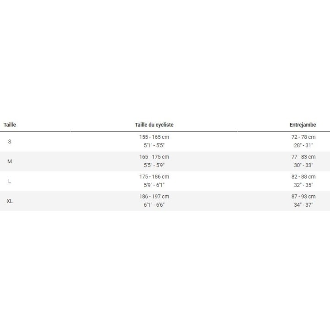Select the M size row label
Viewport: 330px width, 330px height.
point(10,161)
